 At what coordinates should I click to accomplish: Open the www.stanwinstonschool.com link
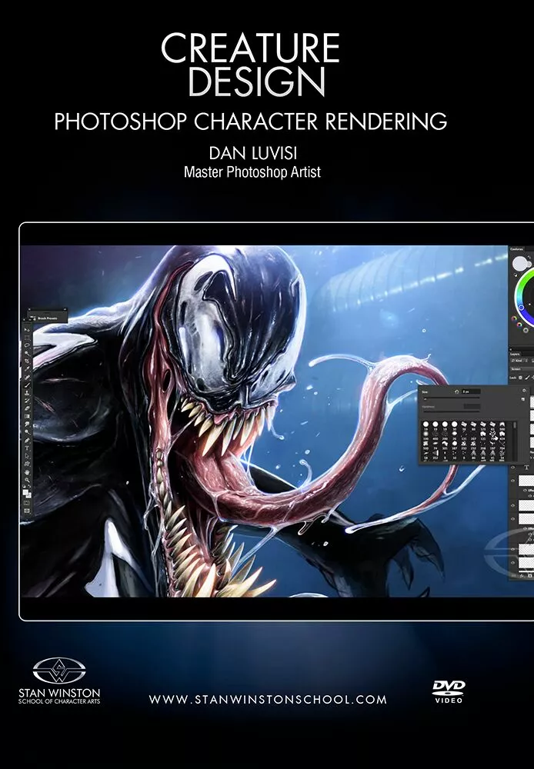(268, 699)
